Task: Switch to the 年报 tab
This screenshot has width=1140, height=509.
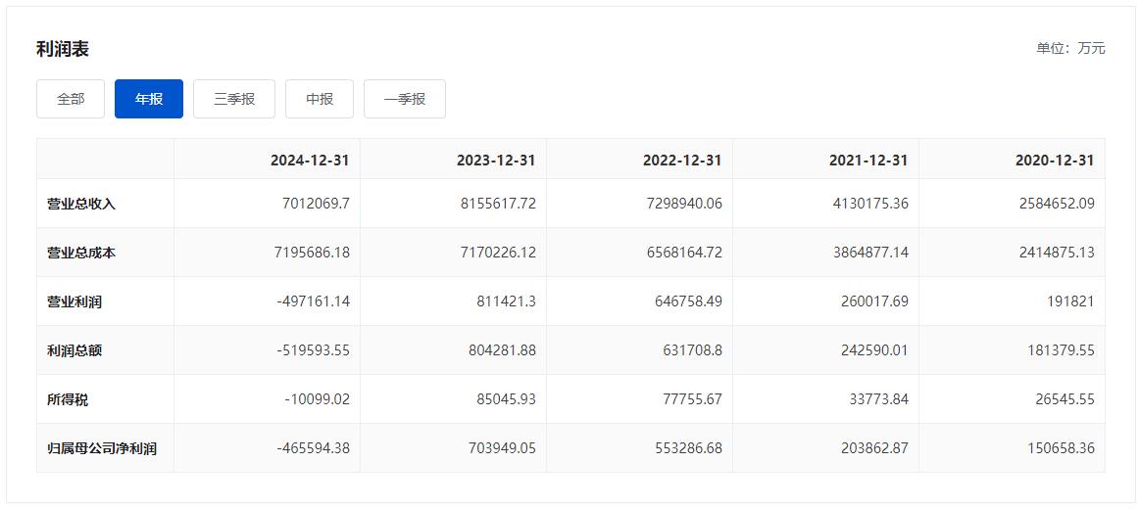Action: [149, 99]
